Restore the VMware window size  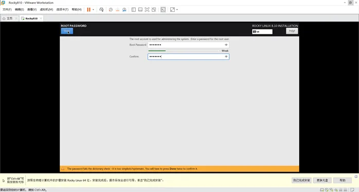coord(350,3)
